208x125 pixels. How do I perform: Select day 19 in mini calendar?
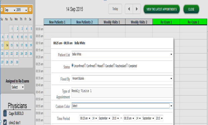click(x=31, y=45)
